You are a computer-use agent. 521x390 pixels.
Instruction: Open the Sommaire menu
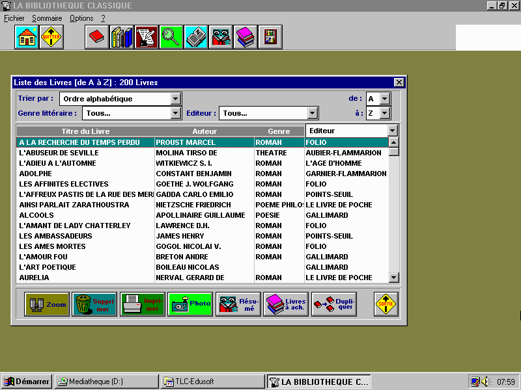47,18
